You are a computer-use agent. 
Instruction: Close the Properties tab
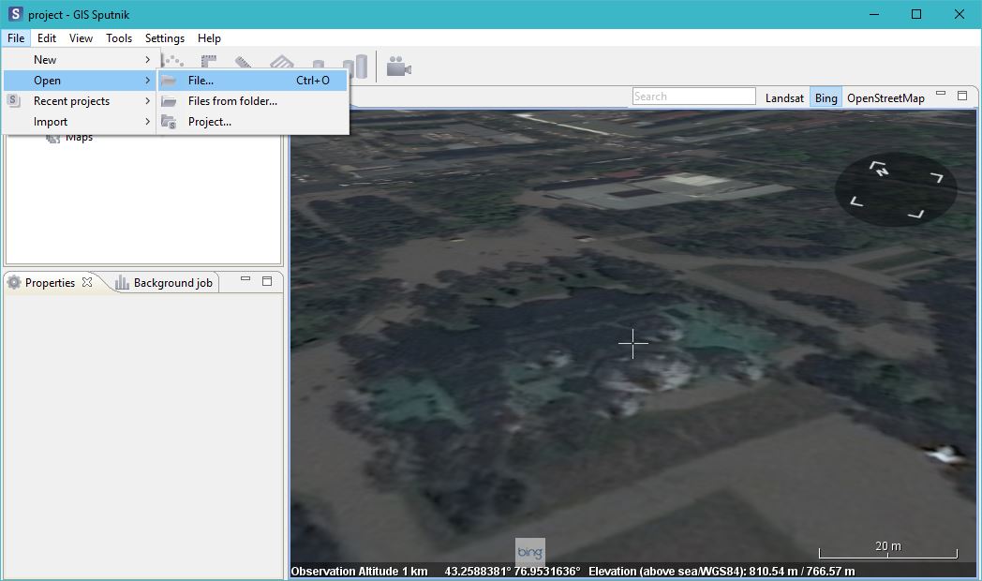tap(87, 282)
